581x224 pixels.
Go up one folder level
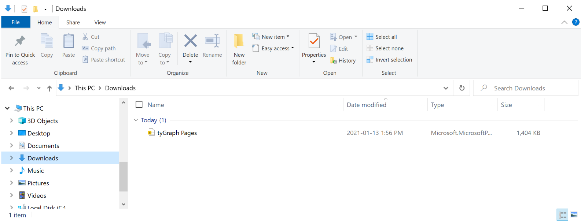coord(49,88)
